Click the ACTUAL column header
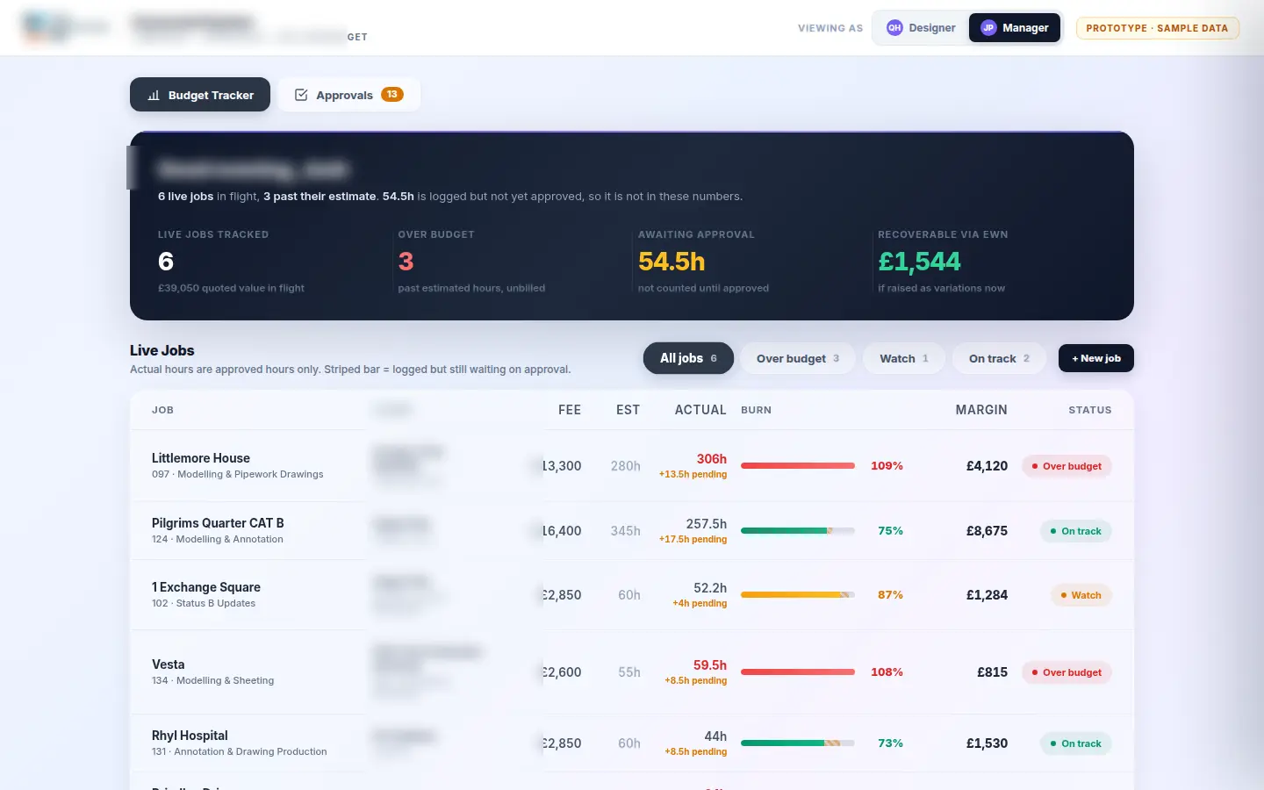Viewport: 1264px width, 790px height. (700, 410)
